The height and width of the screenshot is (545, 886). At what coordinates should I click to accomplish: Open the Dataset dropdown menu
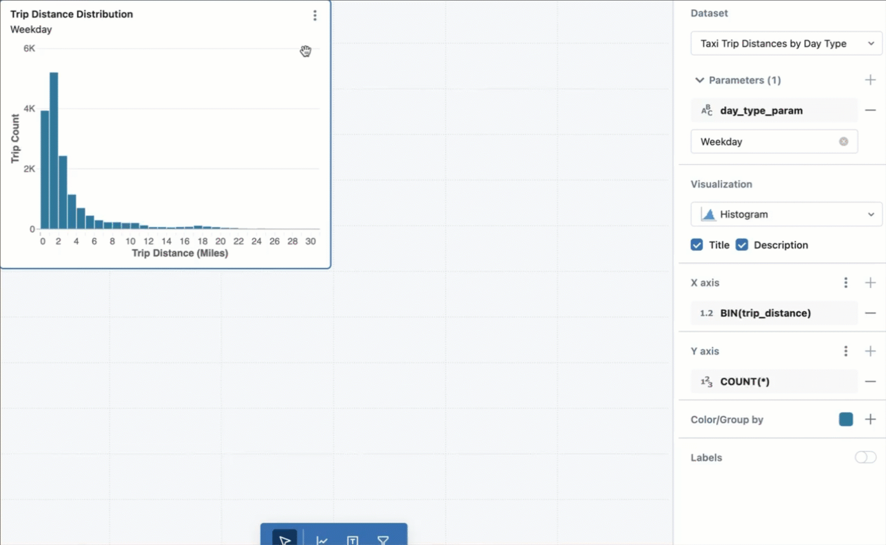(786, 43)
